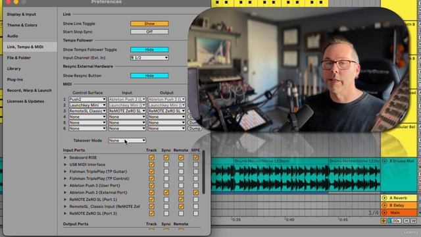Unfold the B Delay return track
Image resolution: width=421 pixels, height=237 pixels.
point(384,205)
